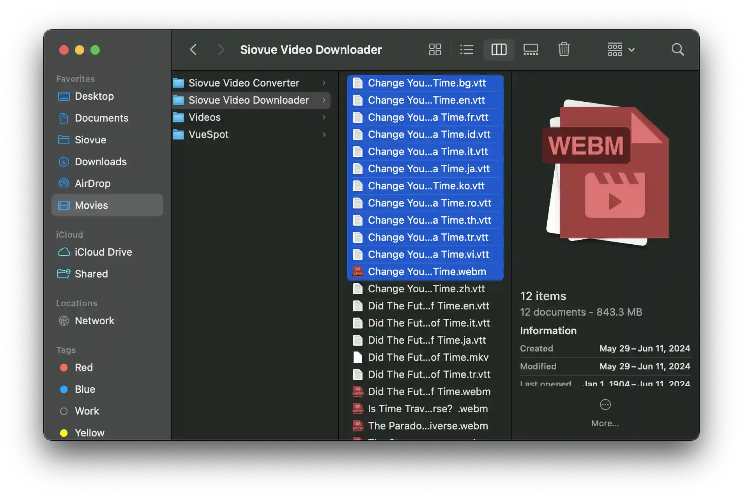Click the search magnifier icon

[x=678, y=49]
